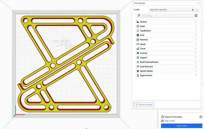Open the profile dropdown arrow

tap(197, 10)
